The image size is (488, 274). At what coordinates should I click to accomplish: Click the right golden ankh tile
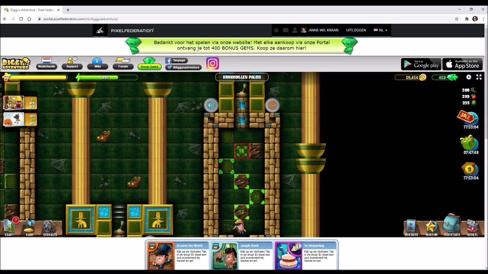(x=158, y=220)
